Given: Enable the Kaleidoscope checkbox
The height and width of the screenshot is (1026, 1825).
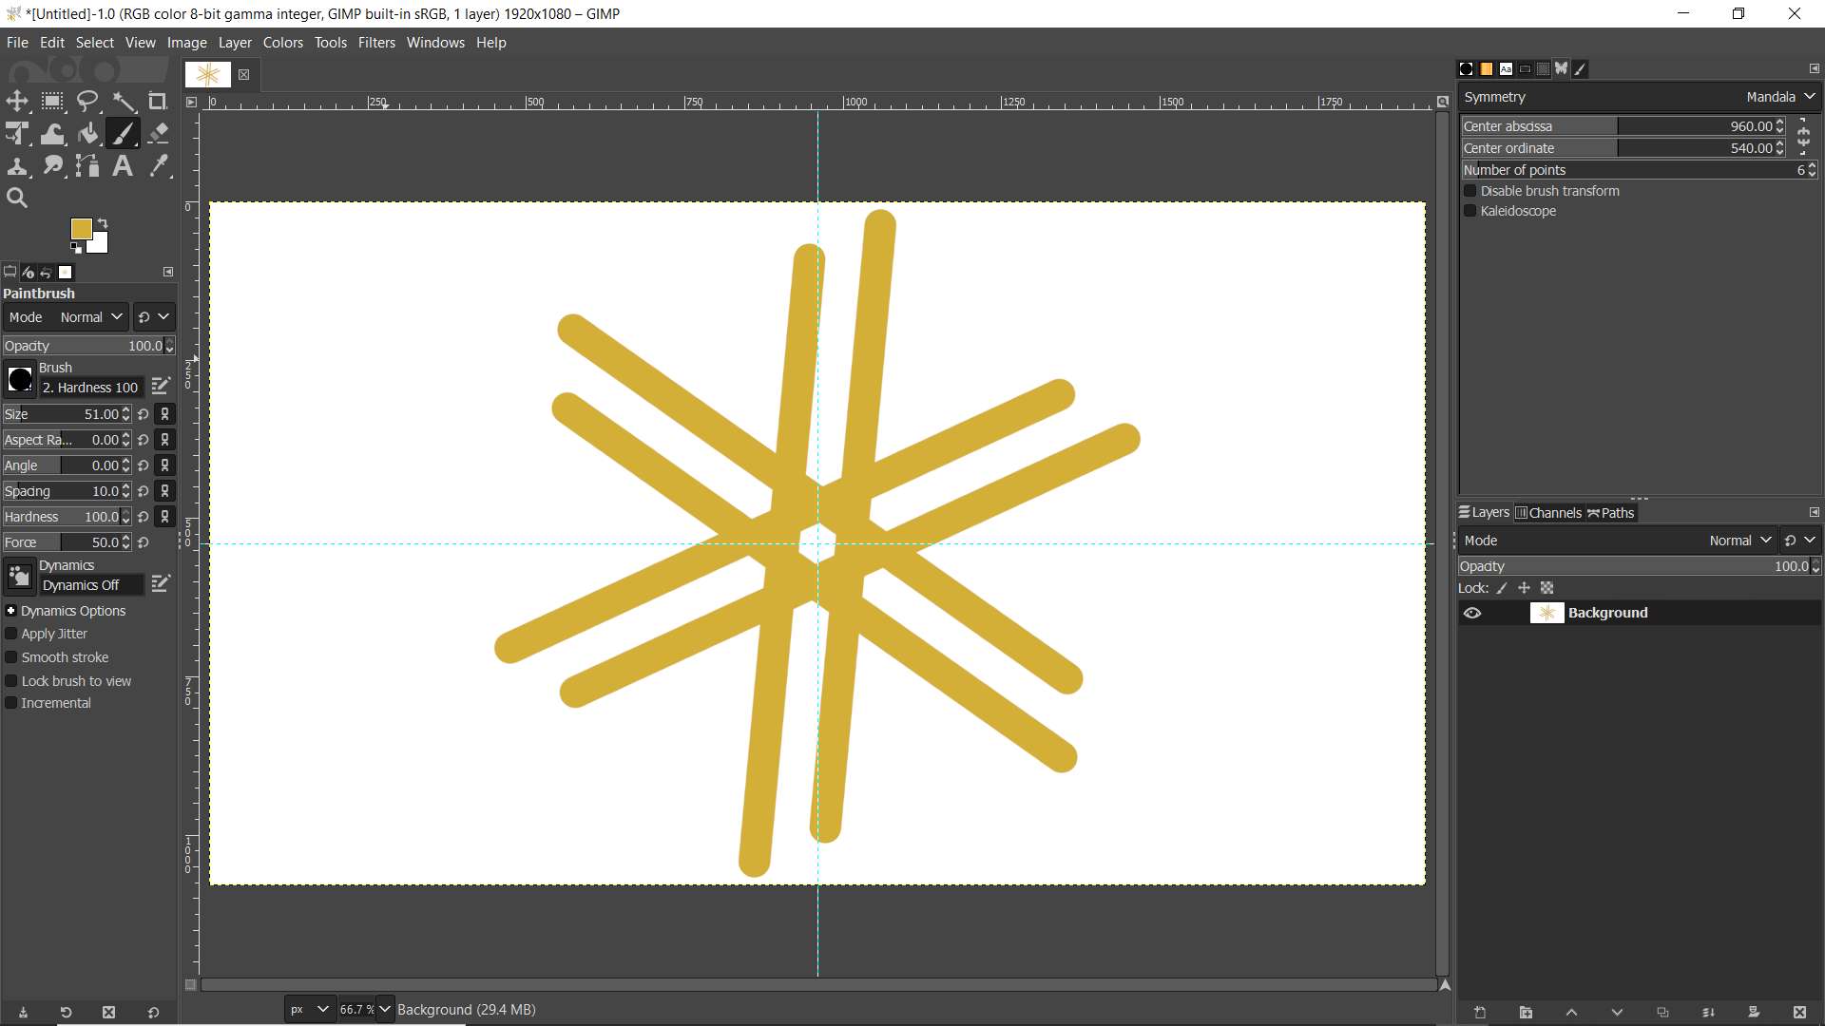Looking at the screenshot, I should pos(1470,211).
